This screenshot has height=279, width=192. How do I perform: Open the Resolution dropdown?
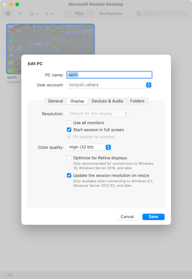tap(98, 114)
